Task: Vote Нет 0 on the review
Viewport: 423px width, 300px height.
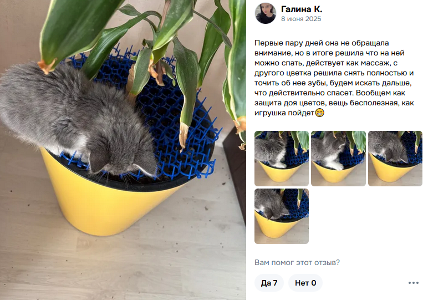Action: [x=305, y=283]
